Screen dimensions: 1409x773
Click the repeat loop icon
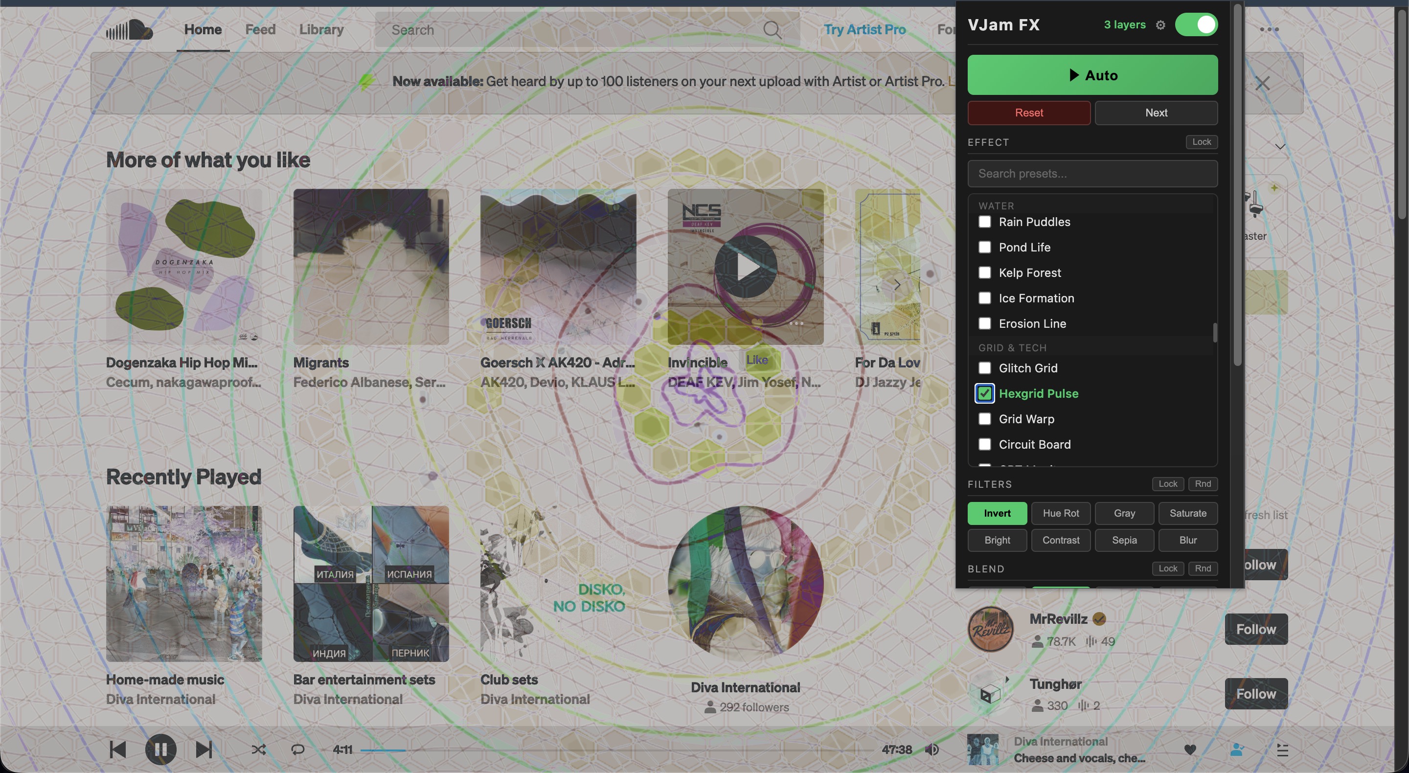click(x=297, y=750)
